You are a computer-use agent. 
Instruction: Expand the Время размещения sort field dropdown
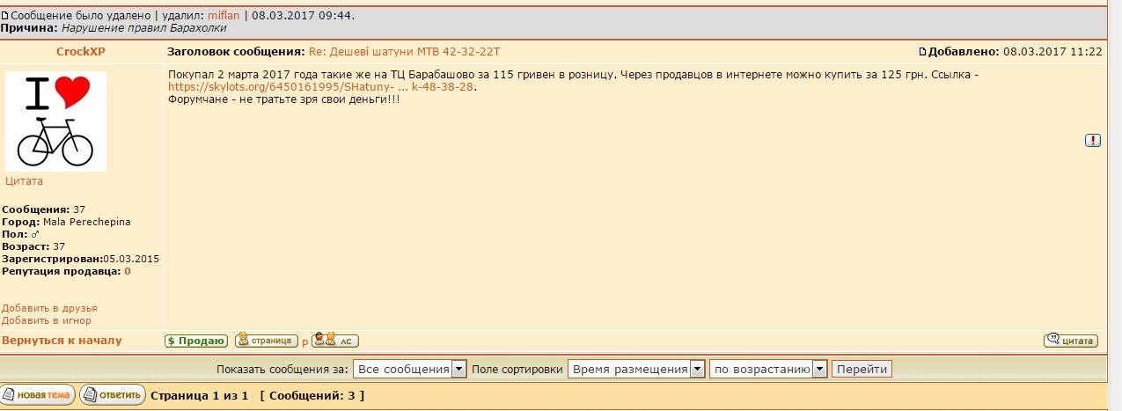point(636,369)
